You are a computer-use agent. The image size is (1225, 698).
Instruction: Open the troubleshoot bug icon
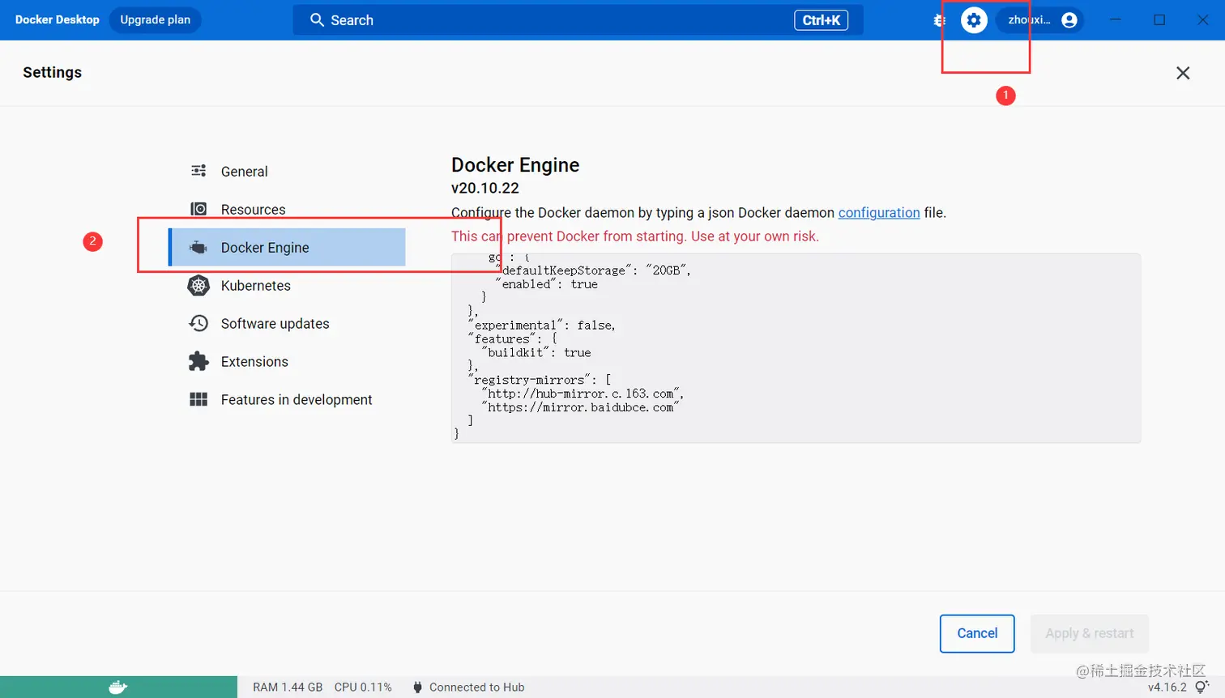[x=939, y=20]
